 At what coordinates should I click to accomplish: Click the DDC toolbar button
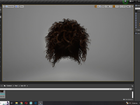(132, 1)
